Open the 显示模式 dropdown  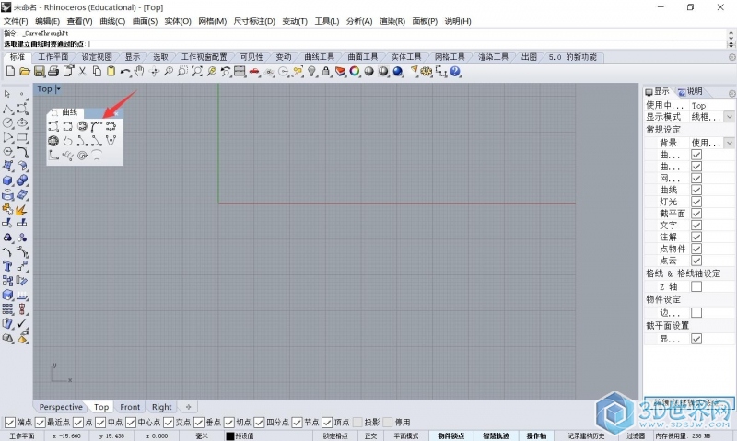click(x=729, y=117)
